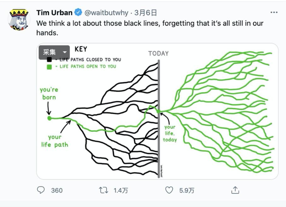
Task: Click the @waitbutwhy handle
Action: 106,13
